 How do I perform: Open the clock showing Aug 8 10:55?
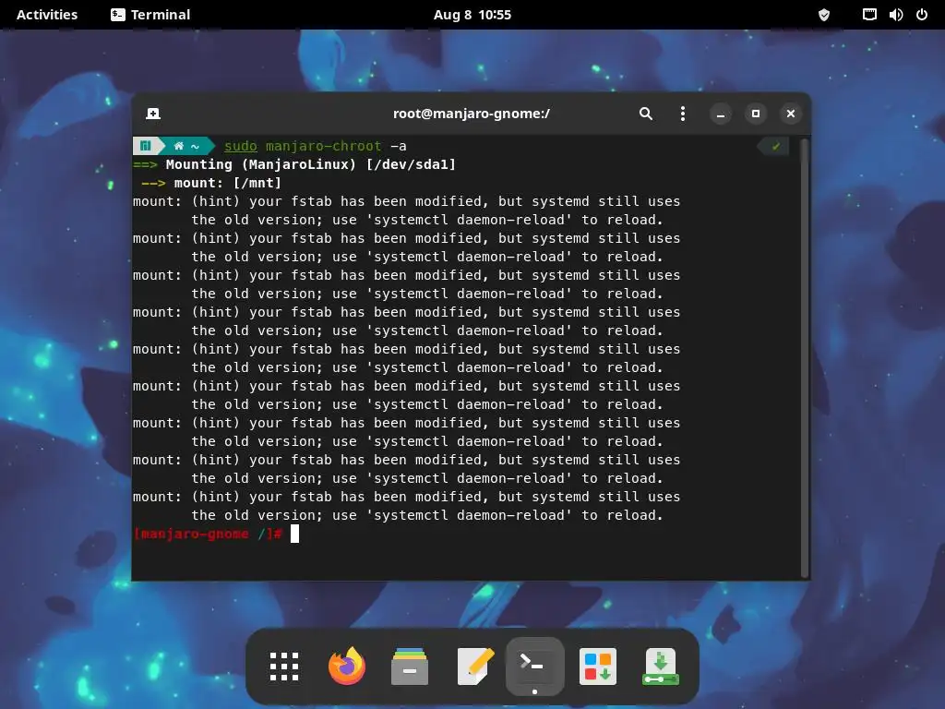click(x=472, y=15)
